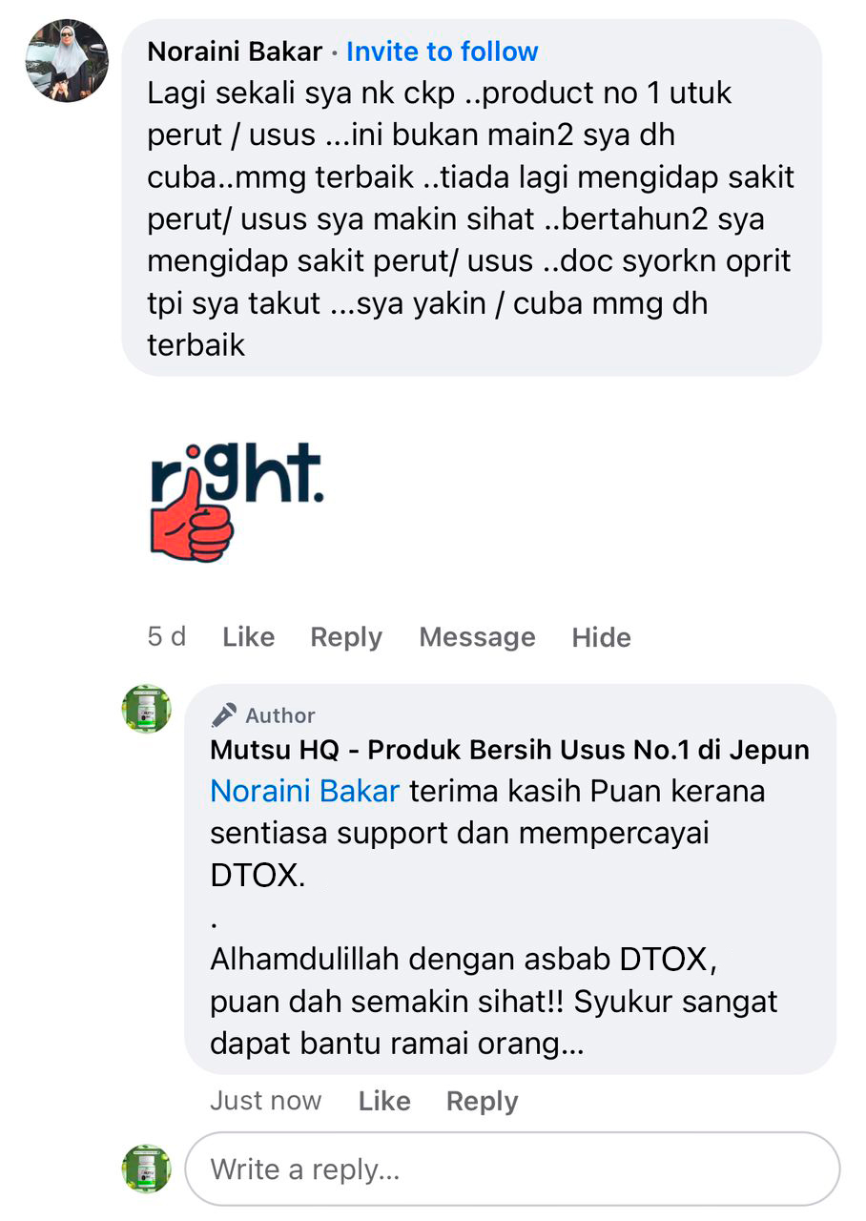Like the Mutsu HQ reply
This screenshot has height=1221, width=866.
384,1101
